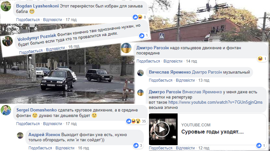Like Дмитро Рагозін's top comment
Screen dimensions: 270x151
(x=148, y=61)
